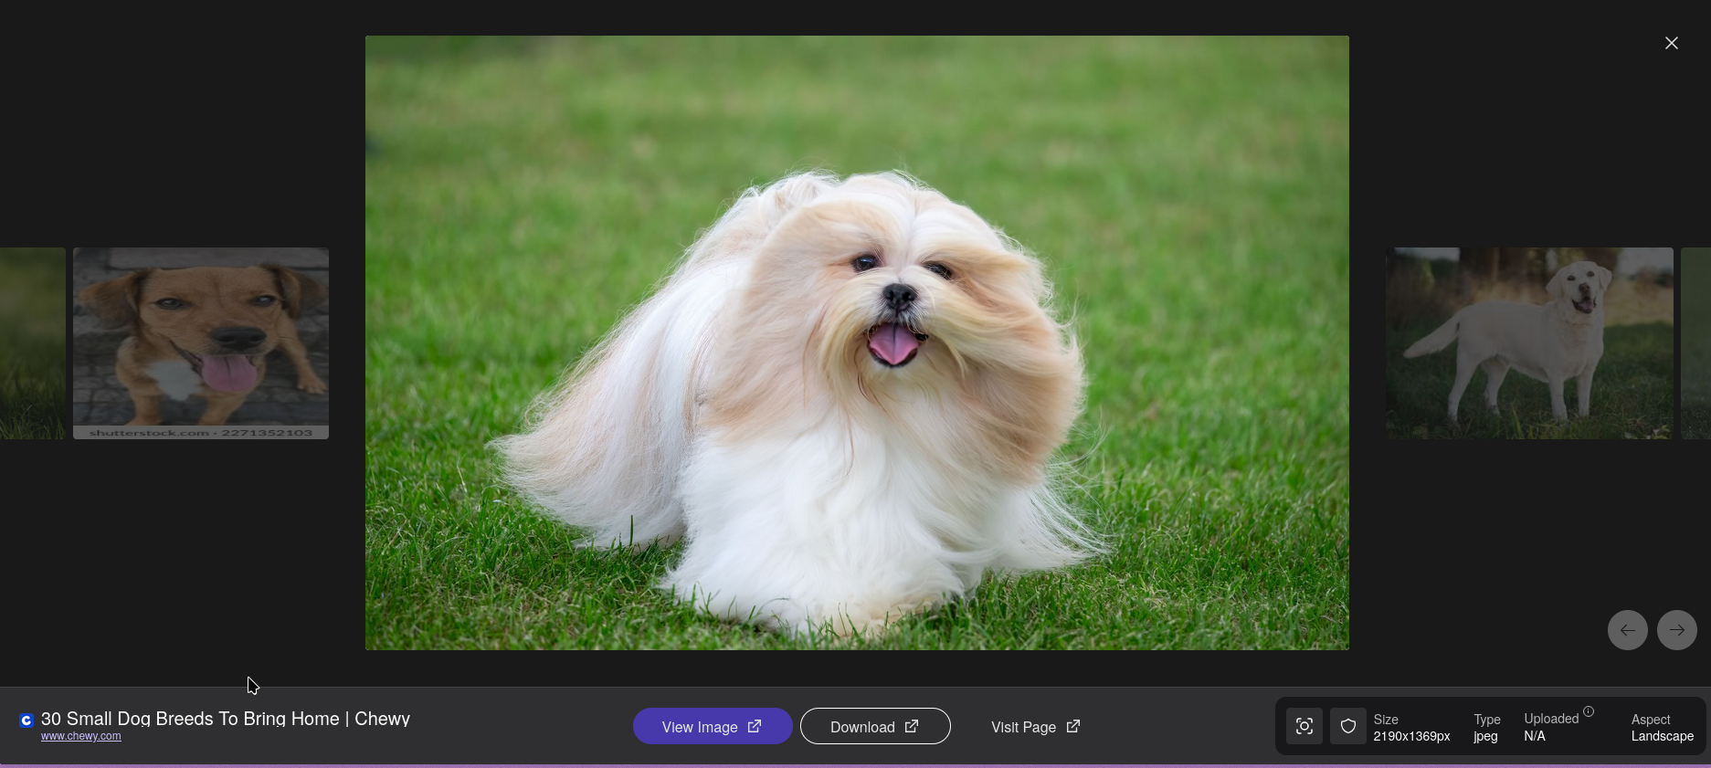Open the www.chewy.com source link
Viewport: 1711px width, 768px height.
80,736
